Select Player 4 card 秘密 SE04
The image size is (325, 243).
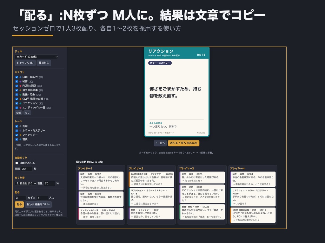click(253, 179)
